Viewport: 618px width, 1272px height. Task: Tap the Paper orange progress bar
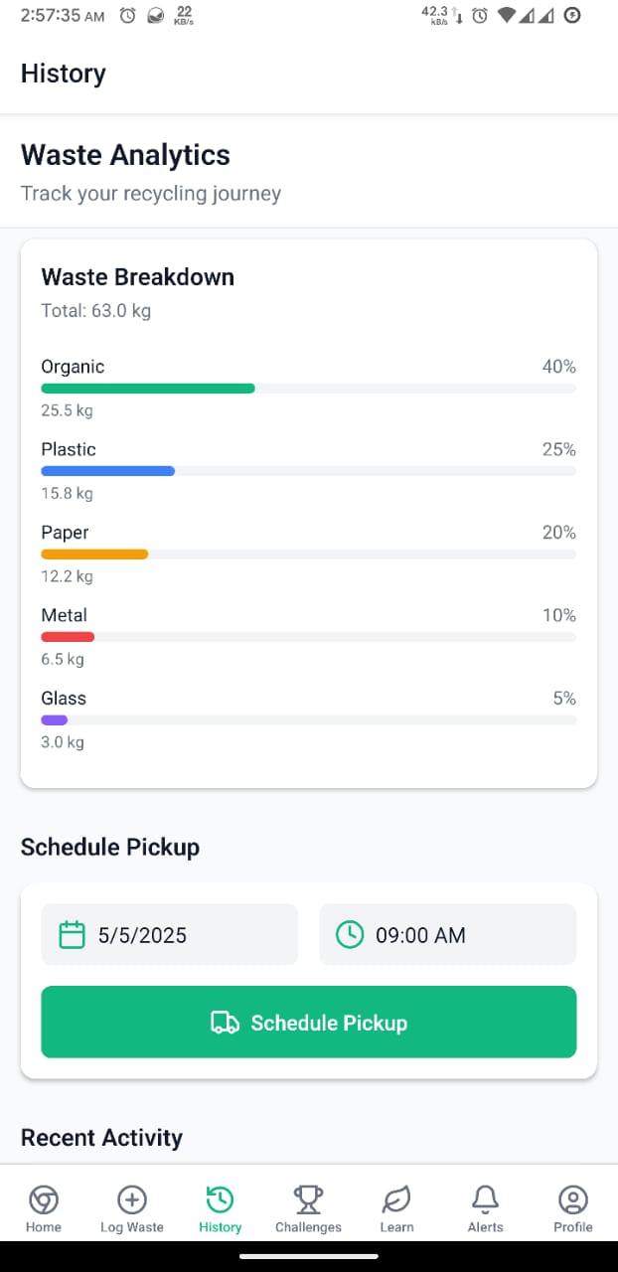pyautogui.click(x=94, y=555)
